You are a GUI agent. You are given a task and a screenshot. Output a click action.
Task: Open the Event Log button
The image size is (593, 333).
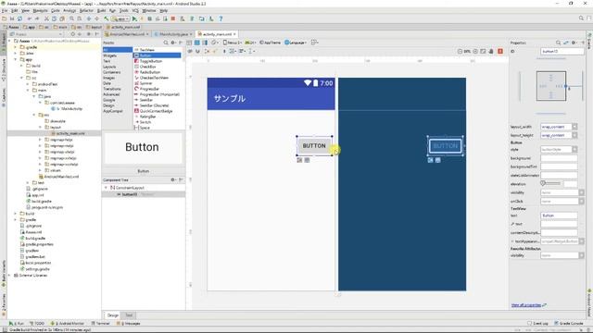pyautogui.click(x=537, y=323)
